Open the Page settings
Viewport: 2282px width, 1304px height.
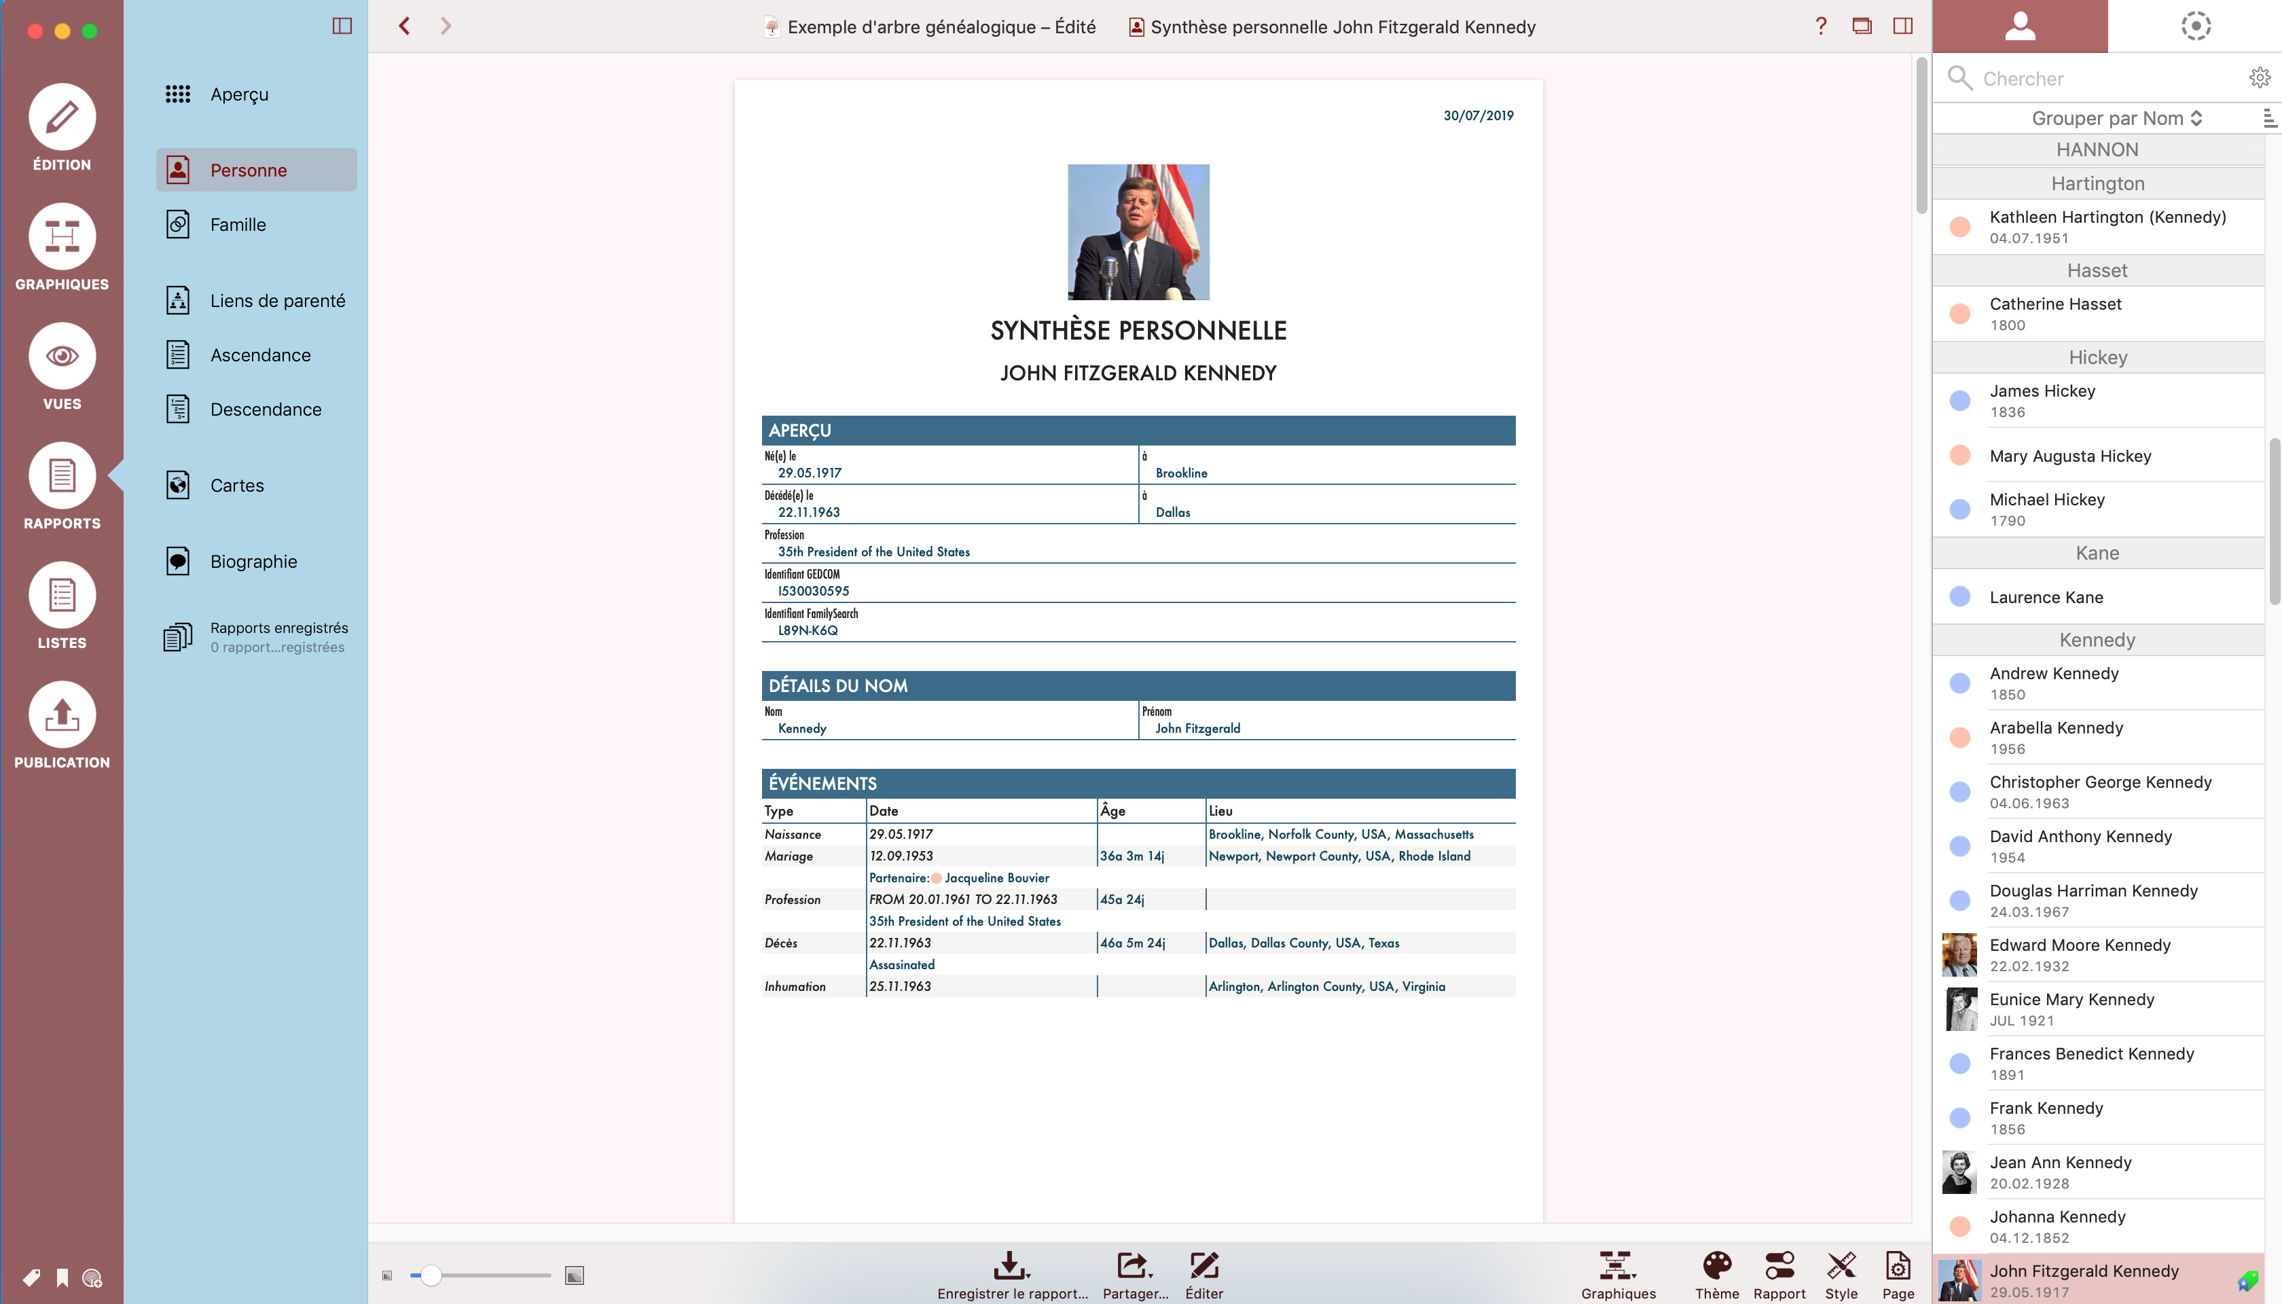(x=1898, y=1275)
